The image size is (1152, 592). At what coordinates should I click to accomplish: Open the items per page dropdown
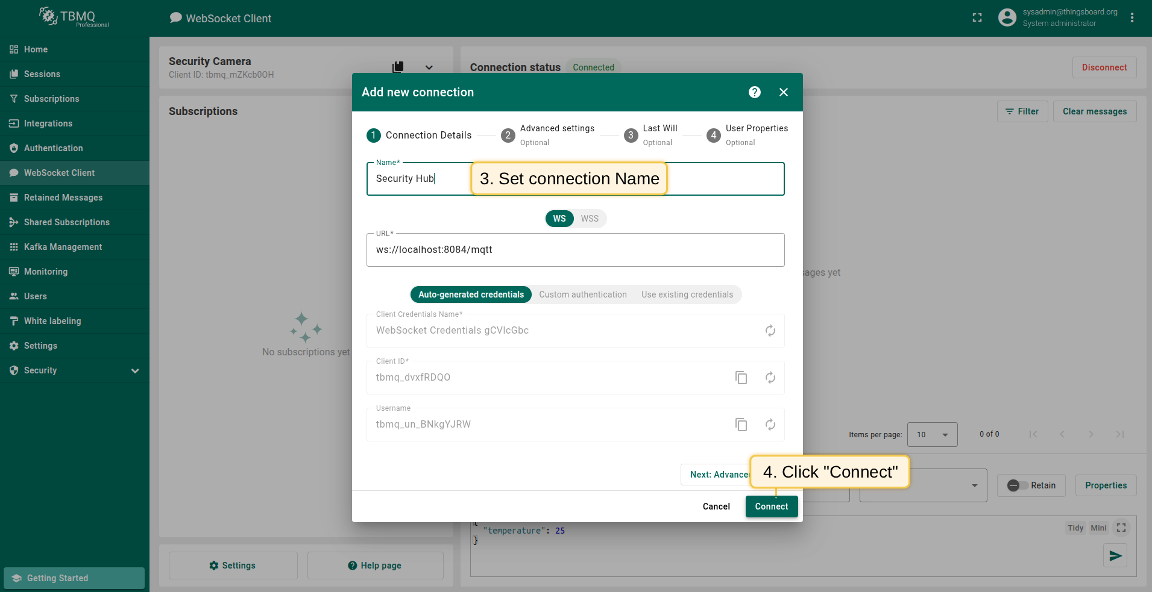tap(932, 435)
